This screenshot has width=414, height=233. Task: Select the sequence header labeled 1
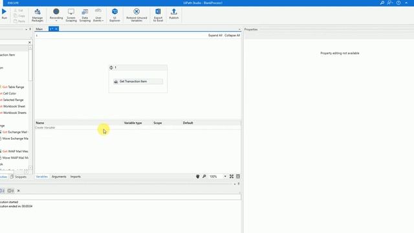click(x=138, y=67)
